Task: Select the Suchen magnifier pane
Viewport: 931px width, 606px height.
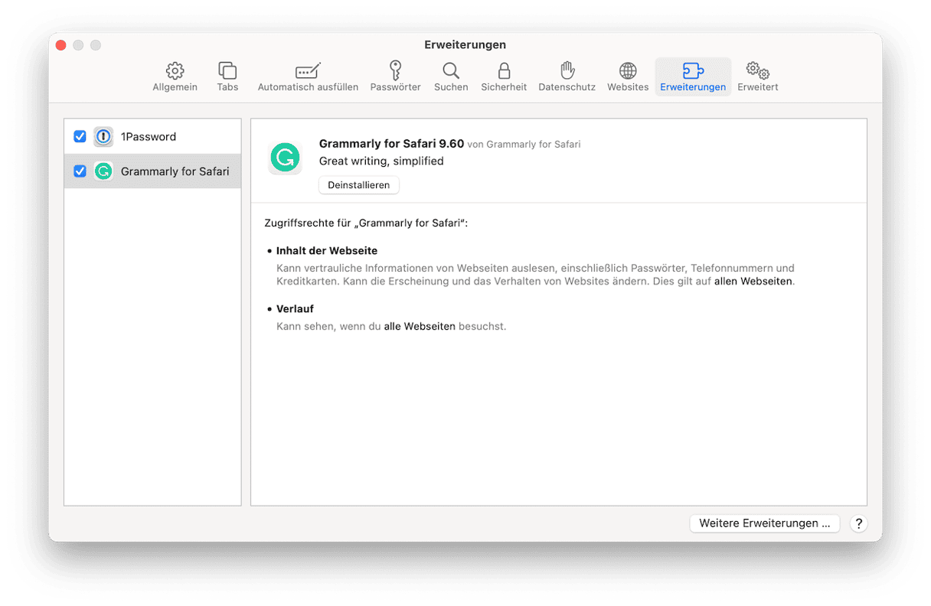Action: coord(451,77)
